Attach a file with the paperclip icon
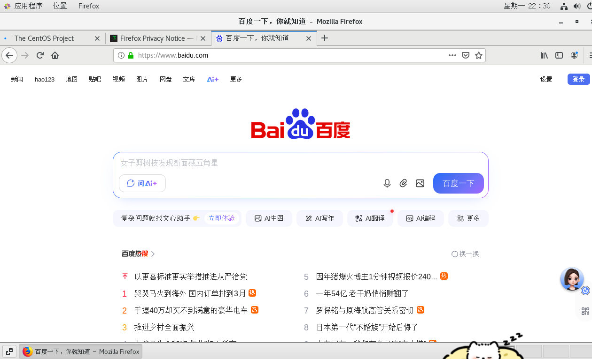 click(404, 183)
